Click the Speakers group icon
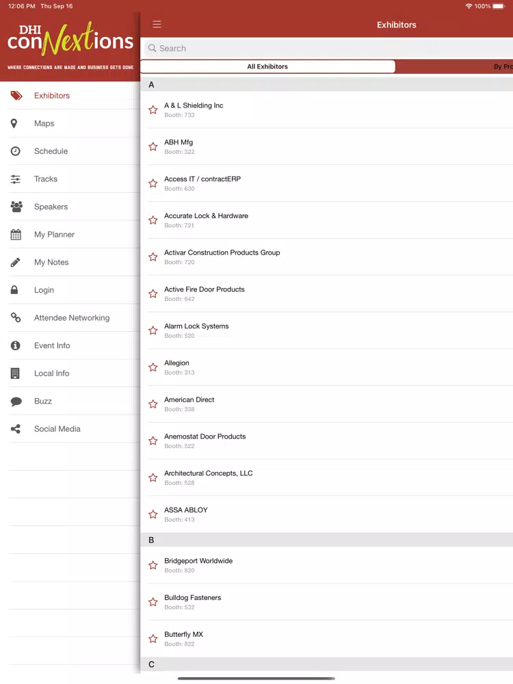 tap(16, 207)
